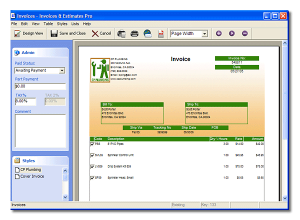This screenshot has height=220, width=300.
Task: Click the Comment text area
Action: (40, 131)
